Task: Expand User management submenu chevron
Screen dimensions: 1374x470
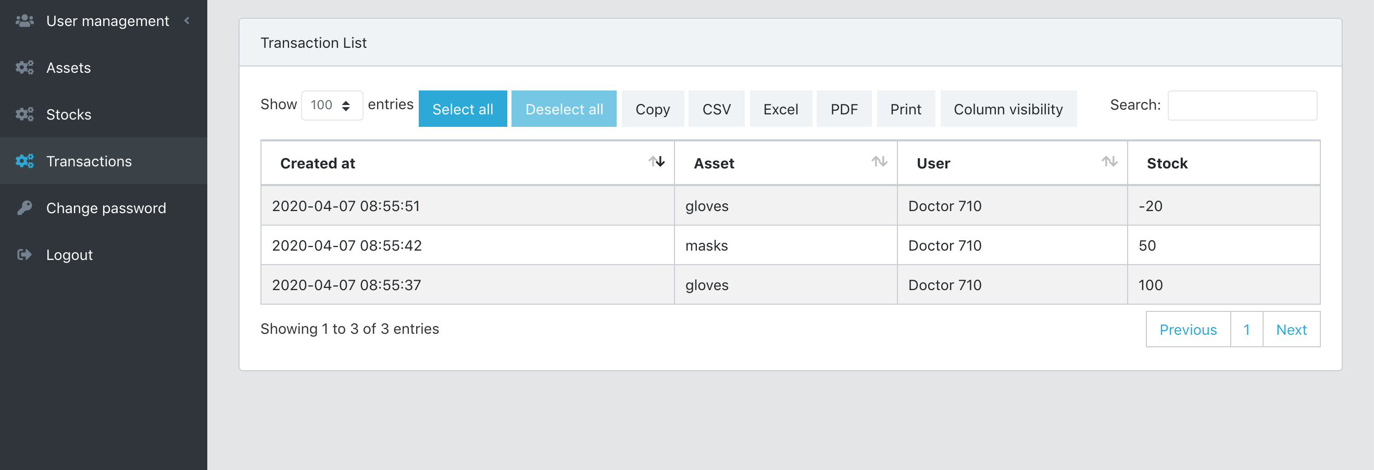Action: tap(186, 21)
